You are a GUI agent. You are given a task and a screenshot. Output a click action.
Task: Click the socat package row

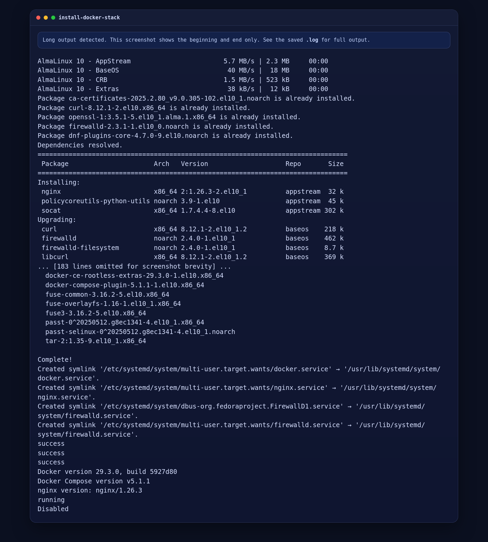[192, 211]
